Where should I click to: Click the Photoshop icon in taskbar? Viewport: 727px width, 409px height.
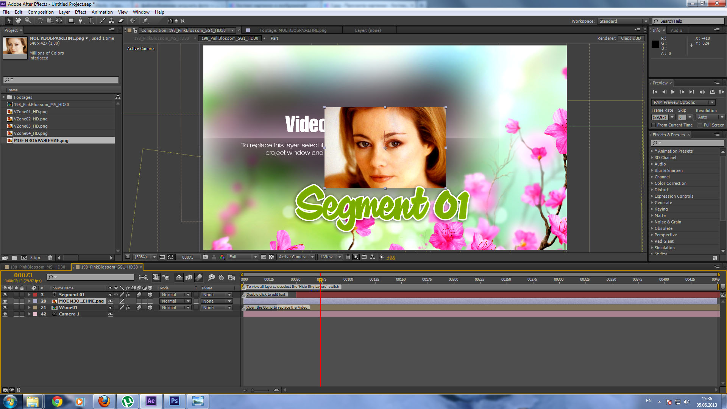[174, 401]
